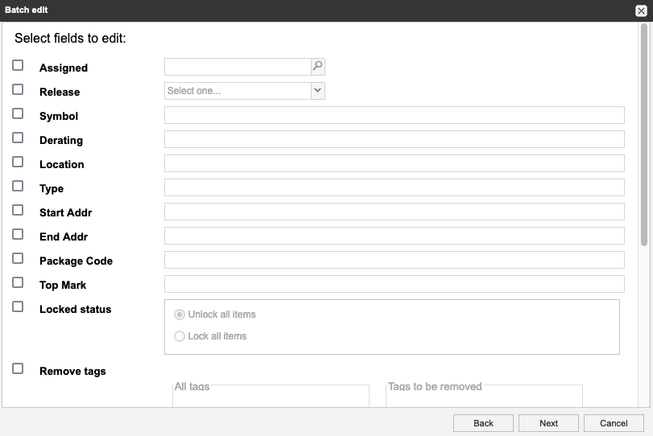Image resolution: width=653 pixels, height=436 pixels.
Task: Click the vertical scrollbar thumb
Action: [x=644, y=135]
